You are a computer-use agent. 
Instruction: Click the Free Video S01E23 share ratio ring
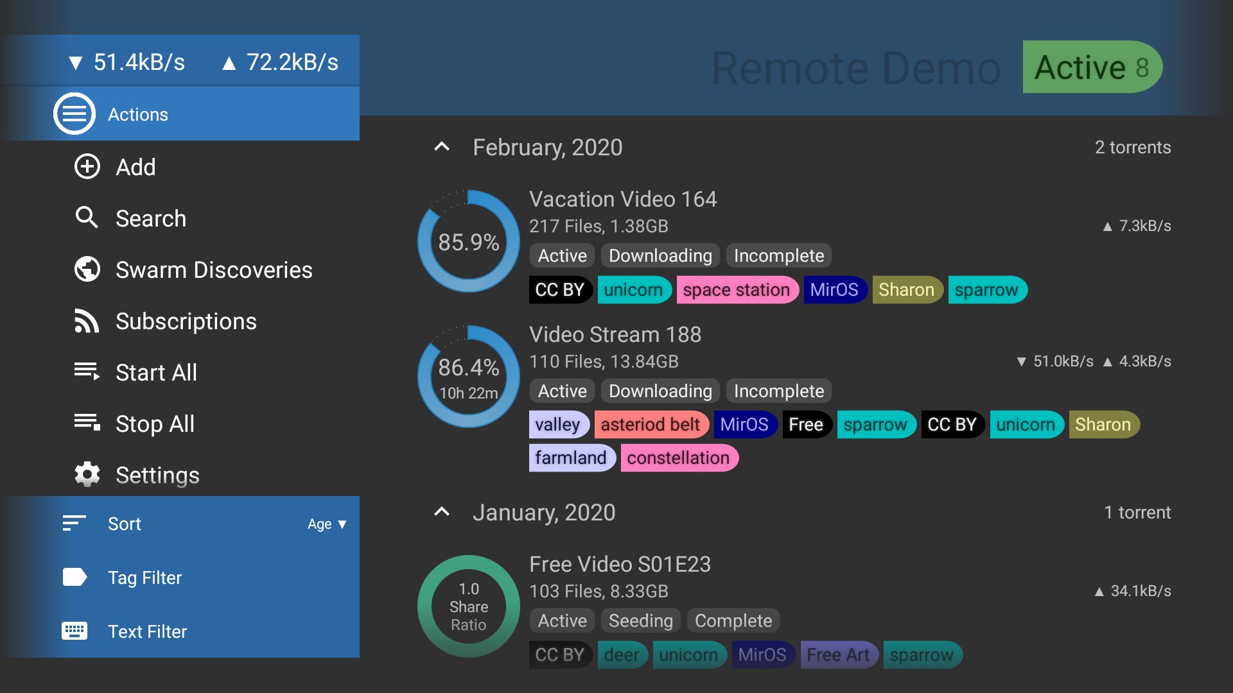pos(469,606)
